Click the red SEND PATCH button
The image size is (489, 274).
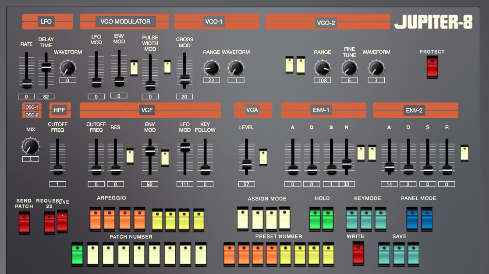coord(24,222)
